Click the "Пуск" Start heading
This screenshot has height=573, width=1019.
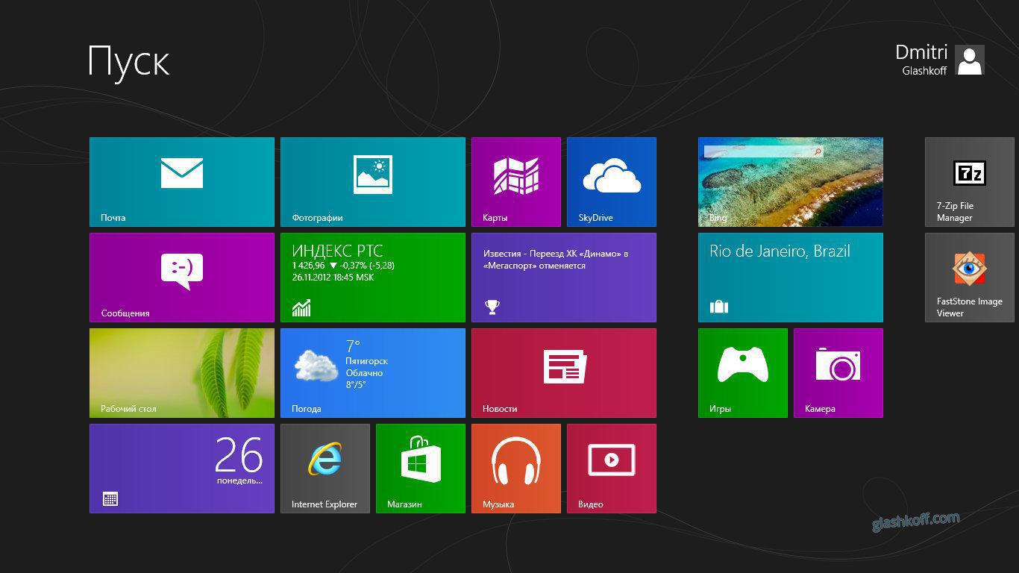129,61
